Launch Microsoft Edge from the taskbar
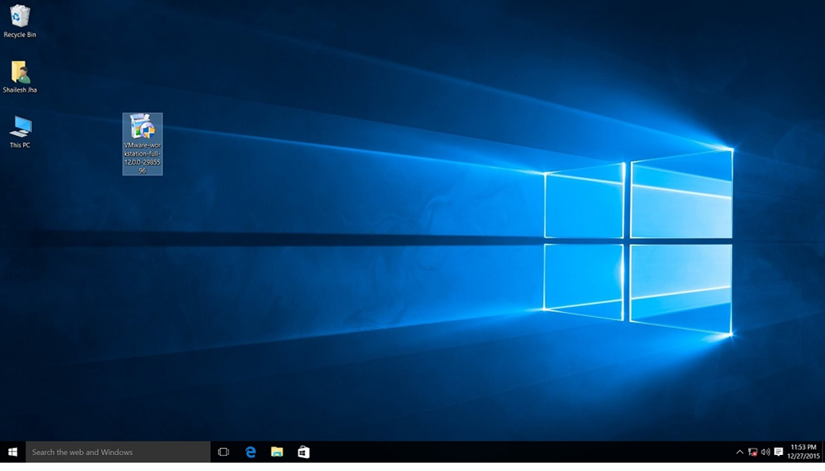The width and height of the screenshot is (825, 471). (250, 451)
